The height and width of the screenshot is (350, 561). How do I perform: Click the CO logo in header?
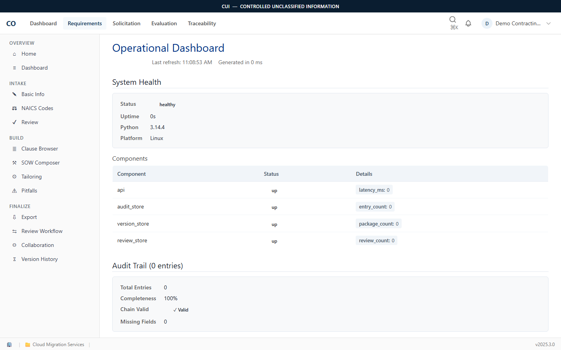click(x=11, y=23)
